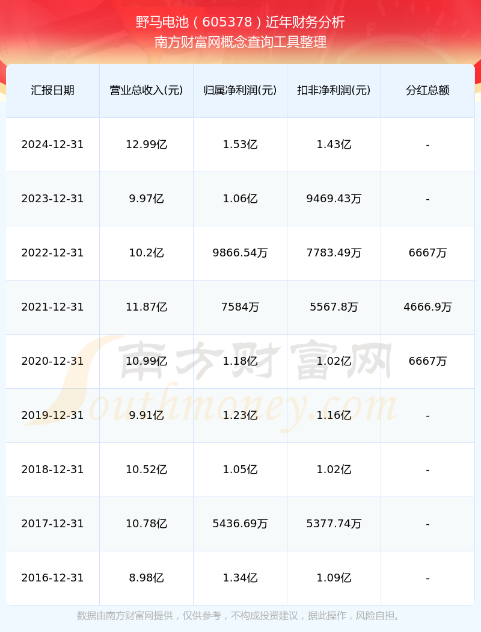
Task: Select the 汇报日期 column header
Action: pyautogui.click(x=53, y=90)
